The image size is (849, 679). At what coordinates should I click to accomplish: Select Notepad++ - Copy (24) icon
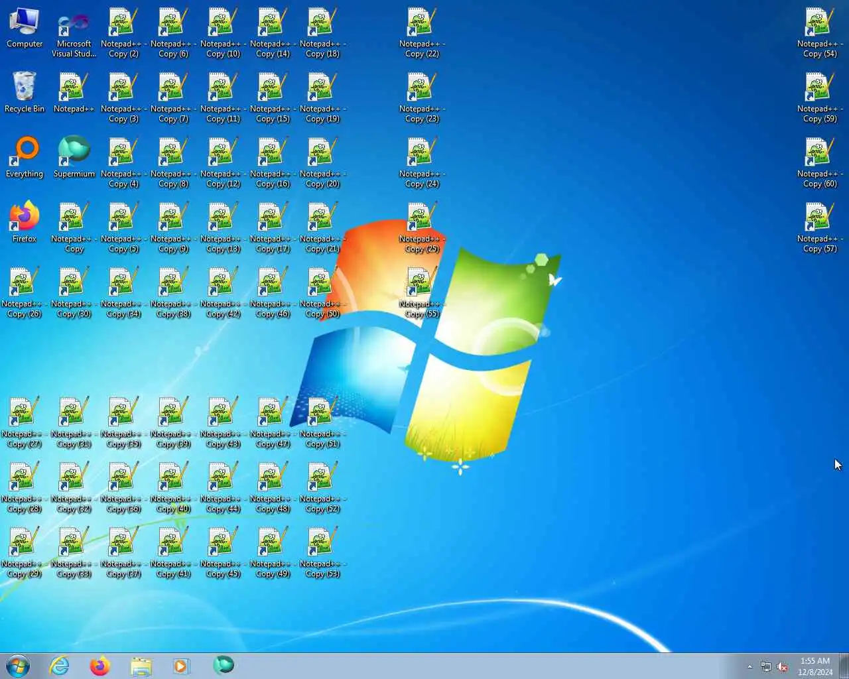coord(423,162)
